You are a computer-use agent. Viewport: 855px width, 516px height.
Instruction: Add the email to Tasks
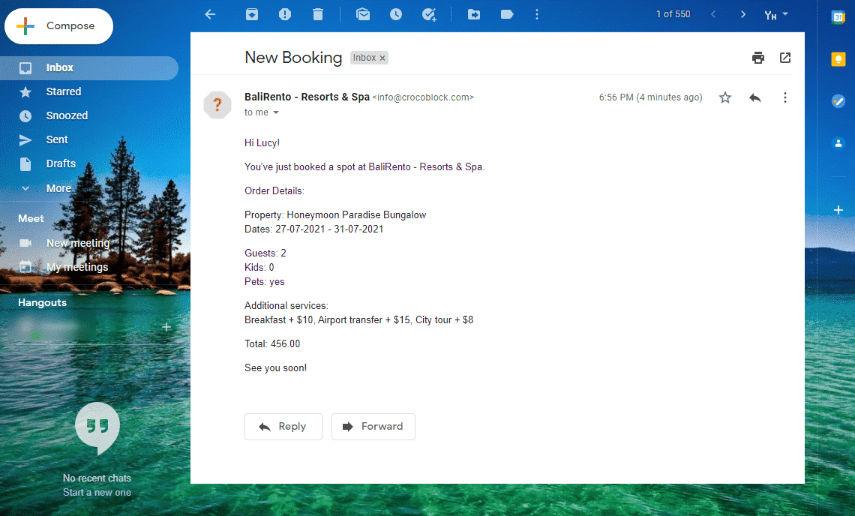[430, 15]
